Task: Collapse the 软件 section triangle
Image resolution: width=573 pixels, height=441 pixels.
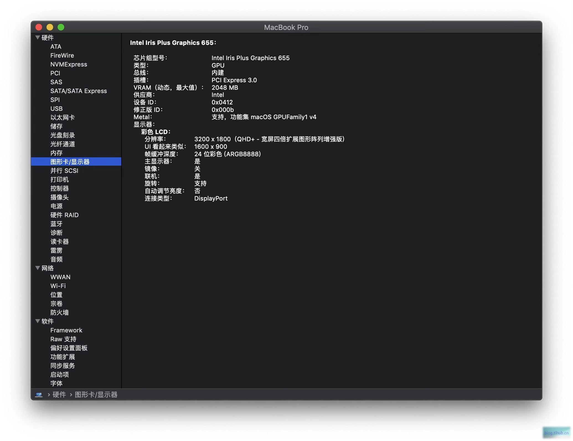Action: click(38, 321)
